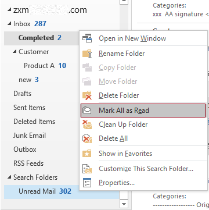Click the Delete All icon
Screen dimensions: 209x210
[x=87, y=138]
